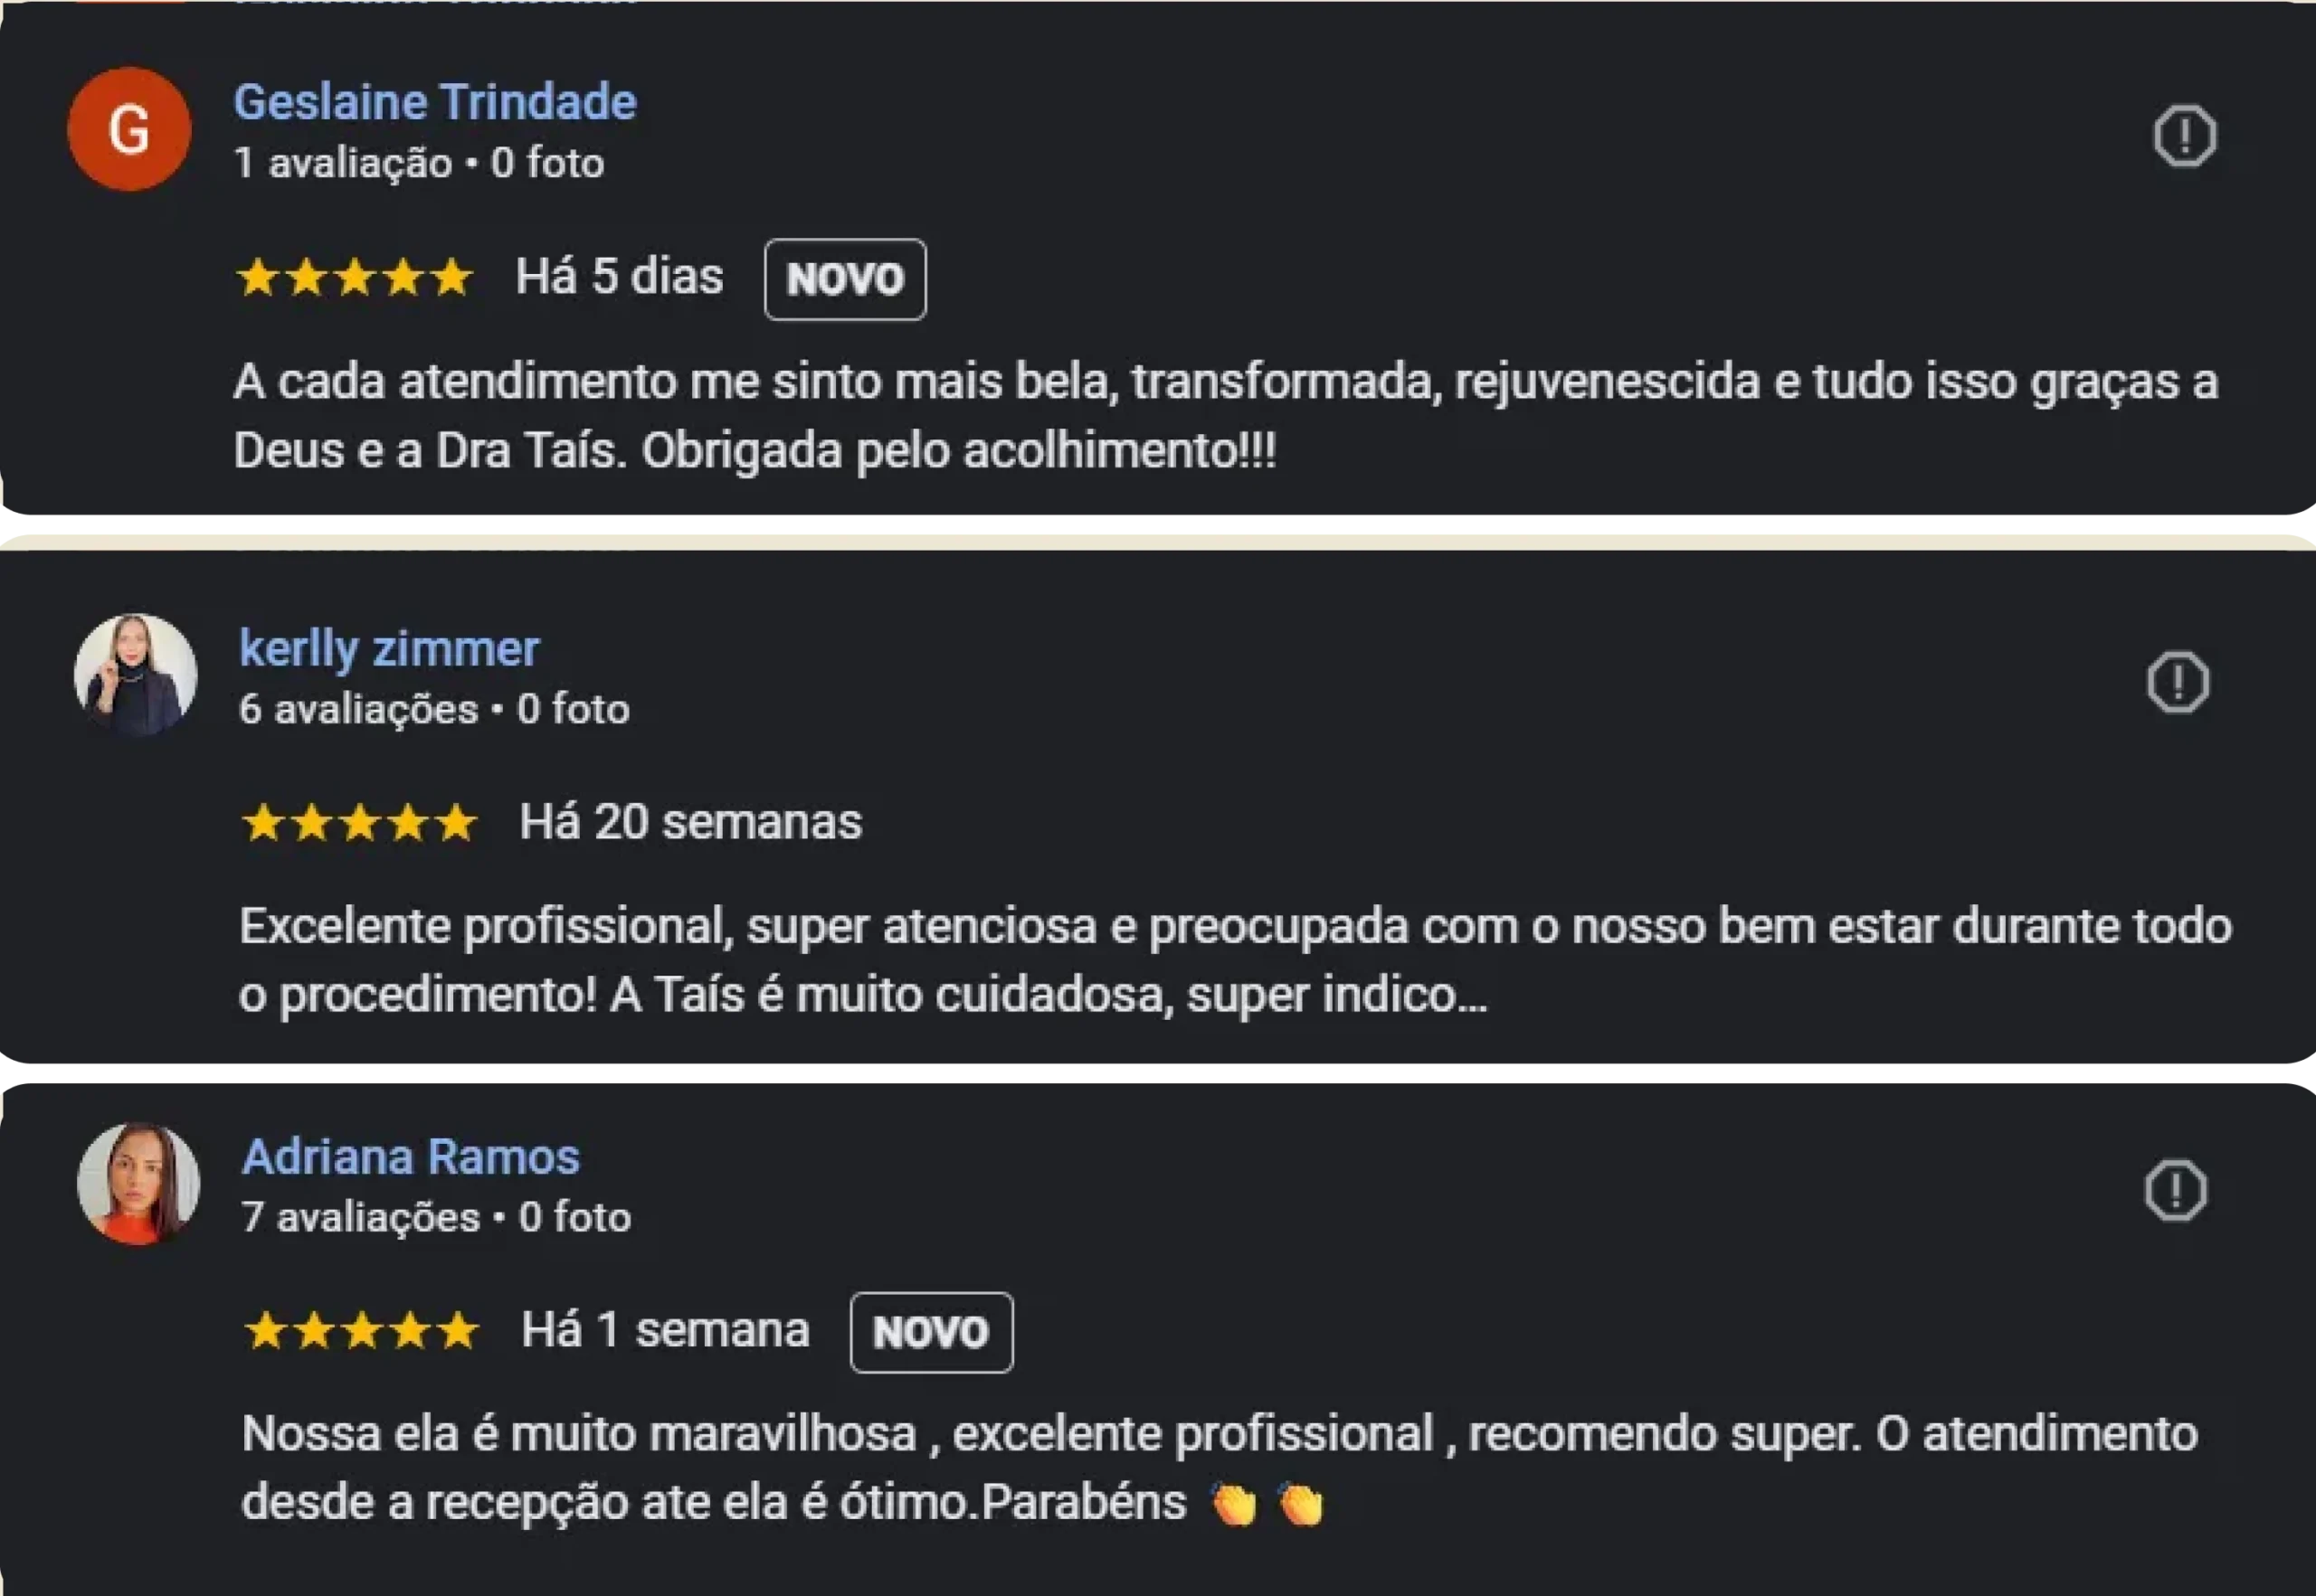Open kerlly zimmer's profile link
2316x1596 pixels.
388,648
